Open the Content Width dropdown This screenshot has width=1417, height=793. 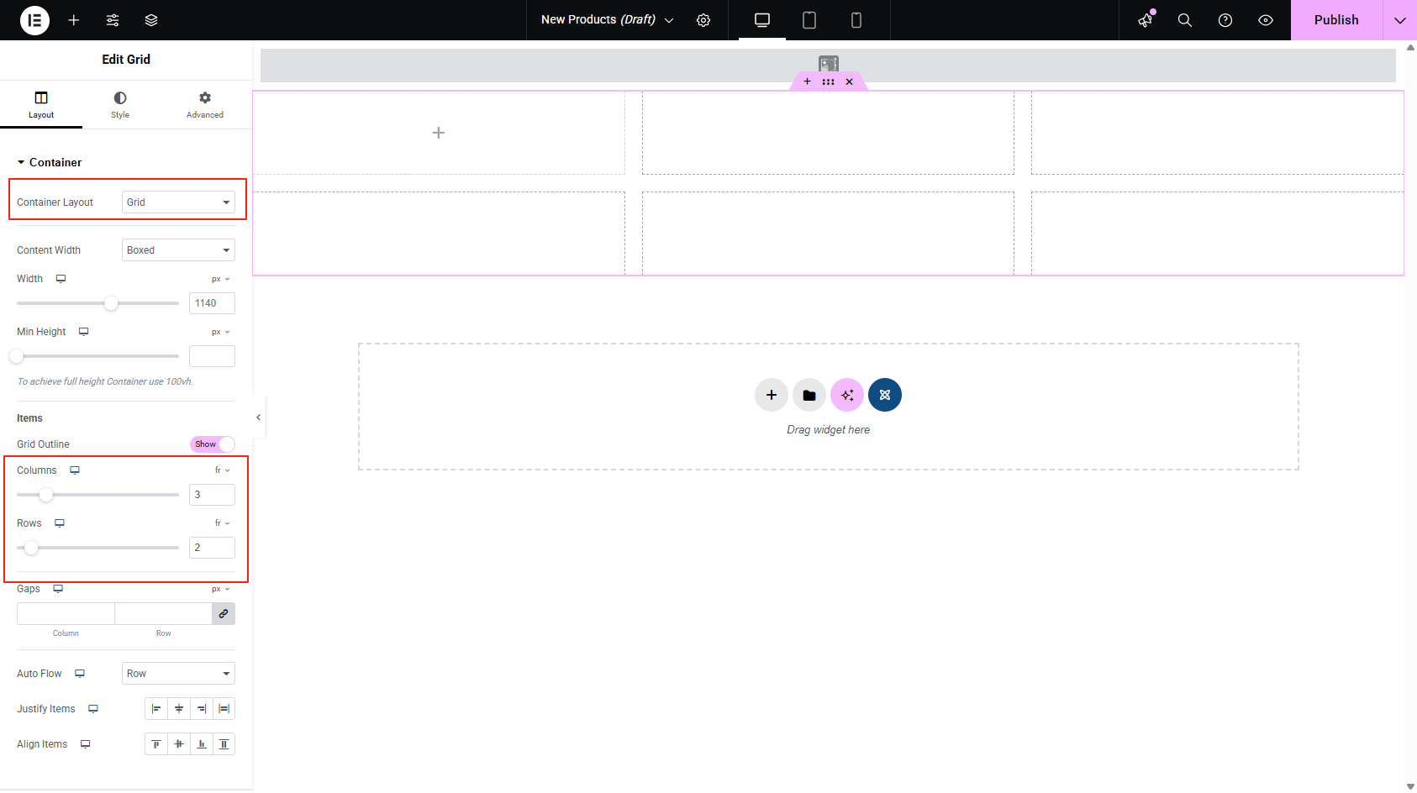tap(177, 249)
